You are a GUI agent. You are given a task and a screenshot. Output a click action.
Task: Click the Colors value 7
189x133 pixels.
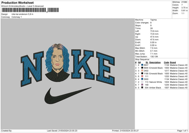pos(182,5)
